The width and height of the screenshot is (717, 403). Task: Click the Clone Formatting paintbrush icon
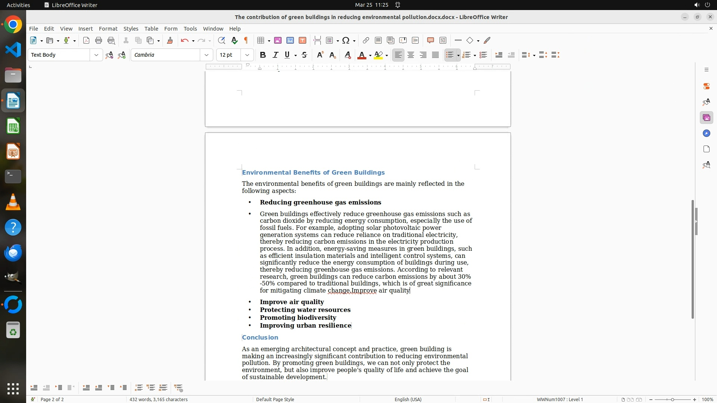click(x=170, y=41)
